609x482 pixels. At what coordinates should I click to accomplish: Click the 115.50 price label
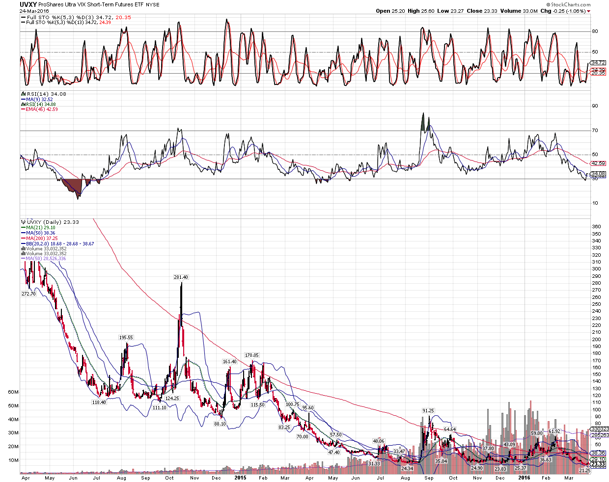258,404
